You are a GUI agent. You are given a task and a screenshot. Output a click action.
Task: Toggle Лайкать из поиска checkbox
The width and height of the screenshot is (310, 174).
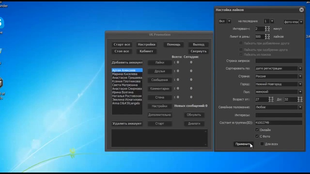[241, 54]
